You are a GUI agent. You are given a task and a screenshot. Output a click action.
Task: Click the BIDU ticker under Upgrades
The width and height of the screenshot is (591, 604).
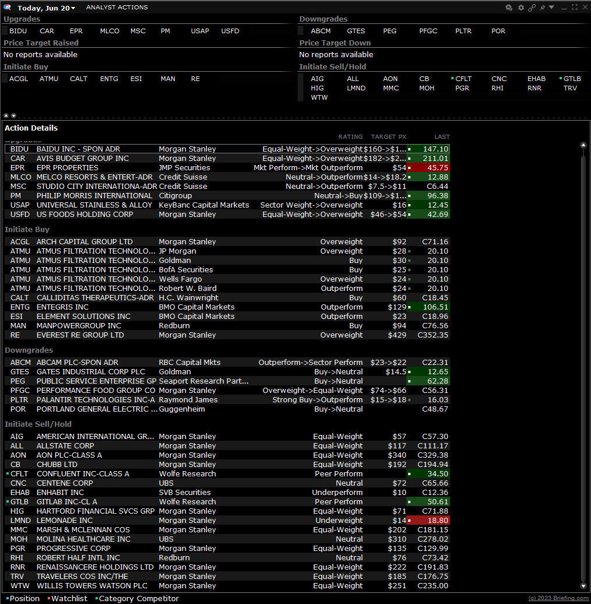pyautogui.click(x=18, y=31)
